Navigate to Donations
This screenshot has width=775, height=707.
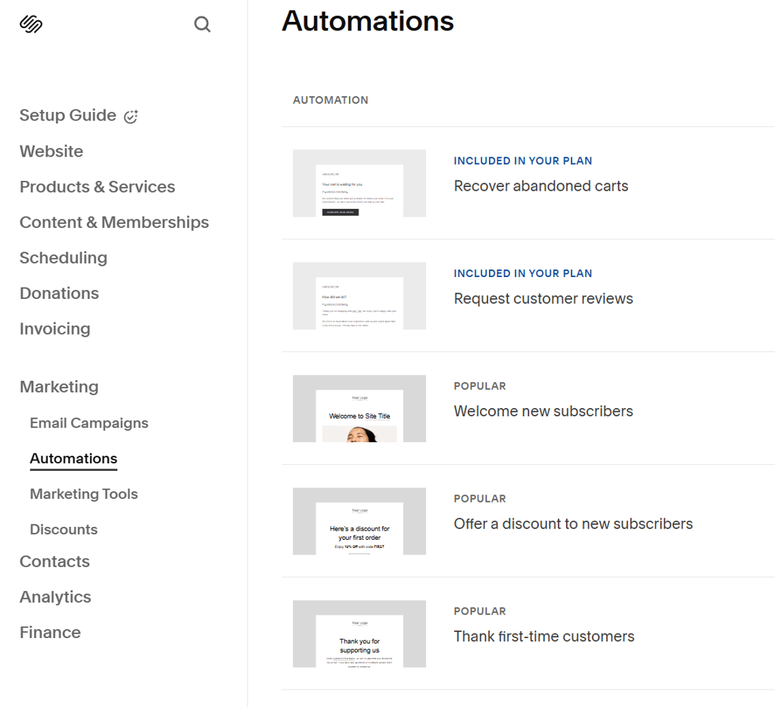click(x=59, y=293)
